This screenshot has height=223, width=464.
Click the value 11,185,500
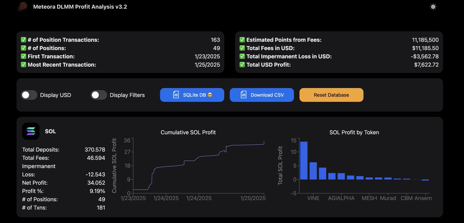425,40
